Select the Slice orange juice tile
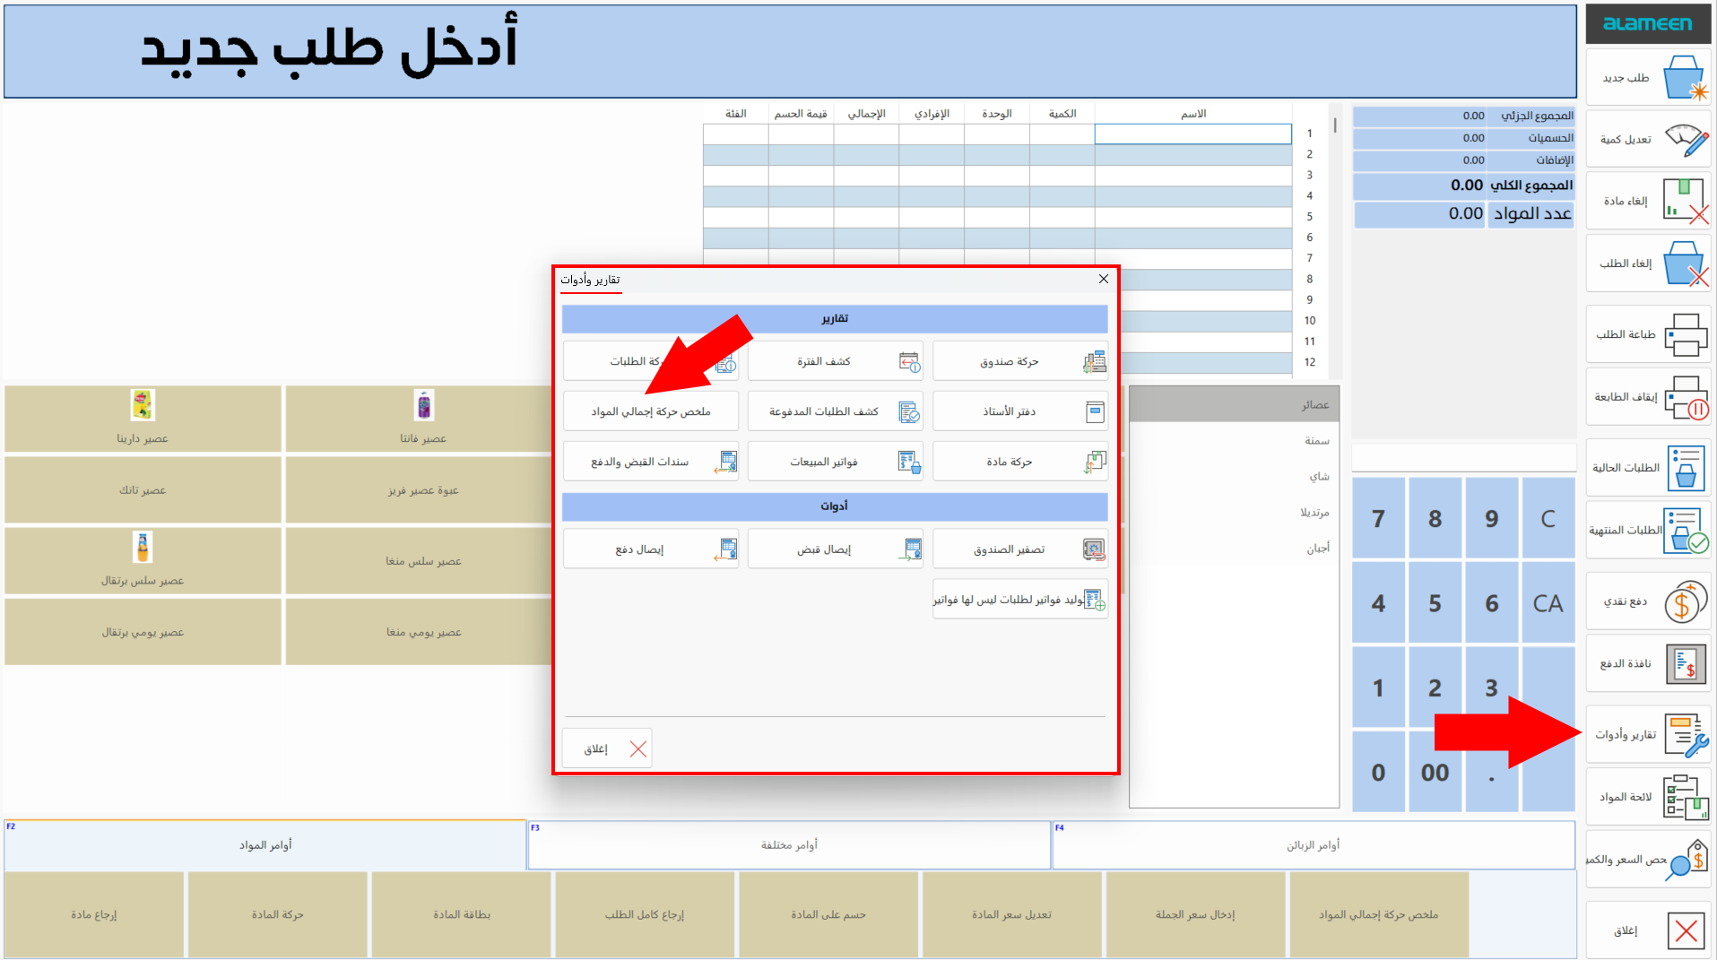 tap(143, 561)
